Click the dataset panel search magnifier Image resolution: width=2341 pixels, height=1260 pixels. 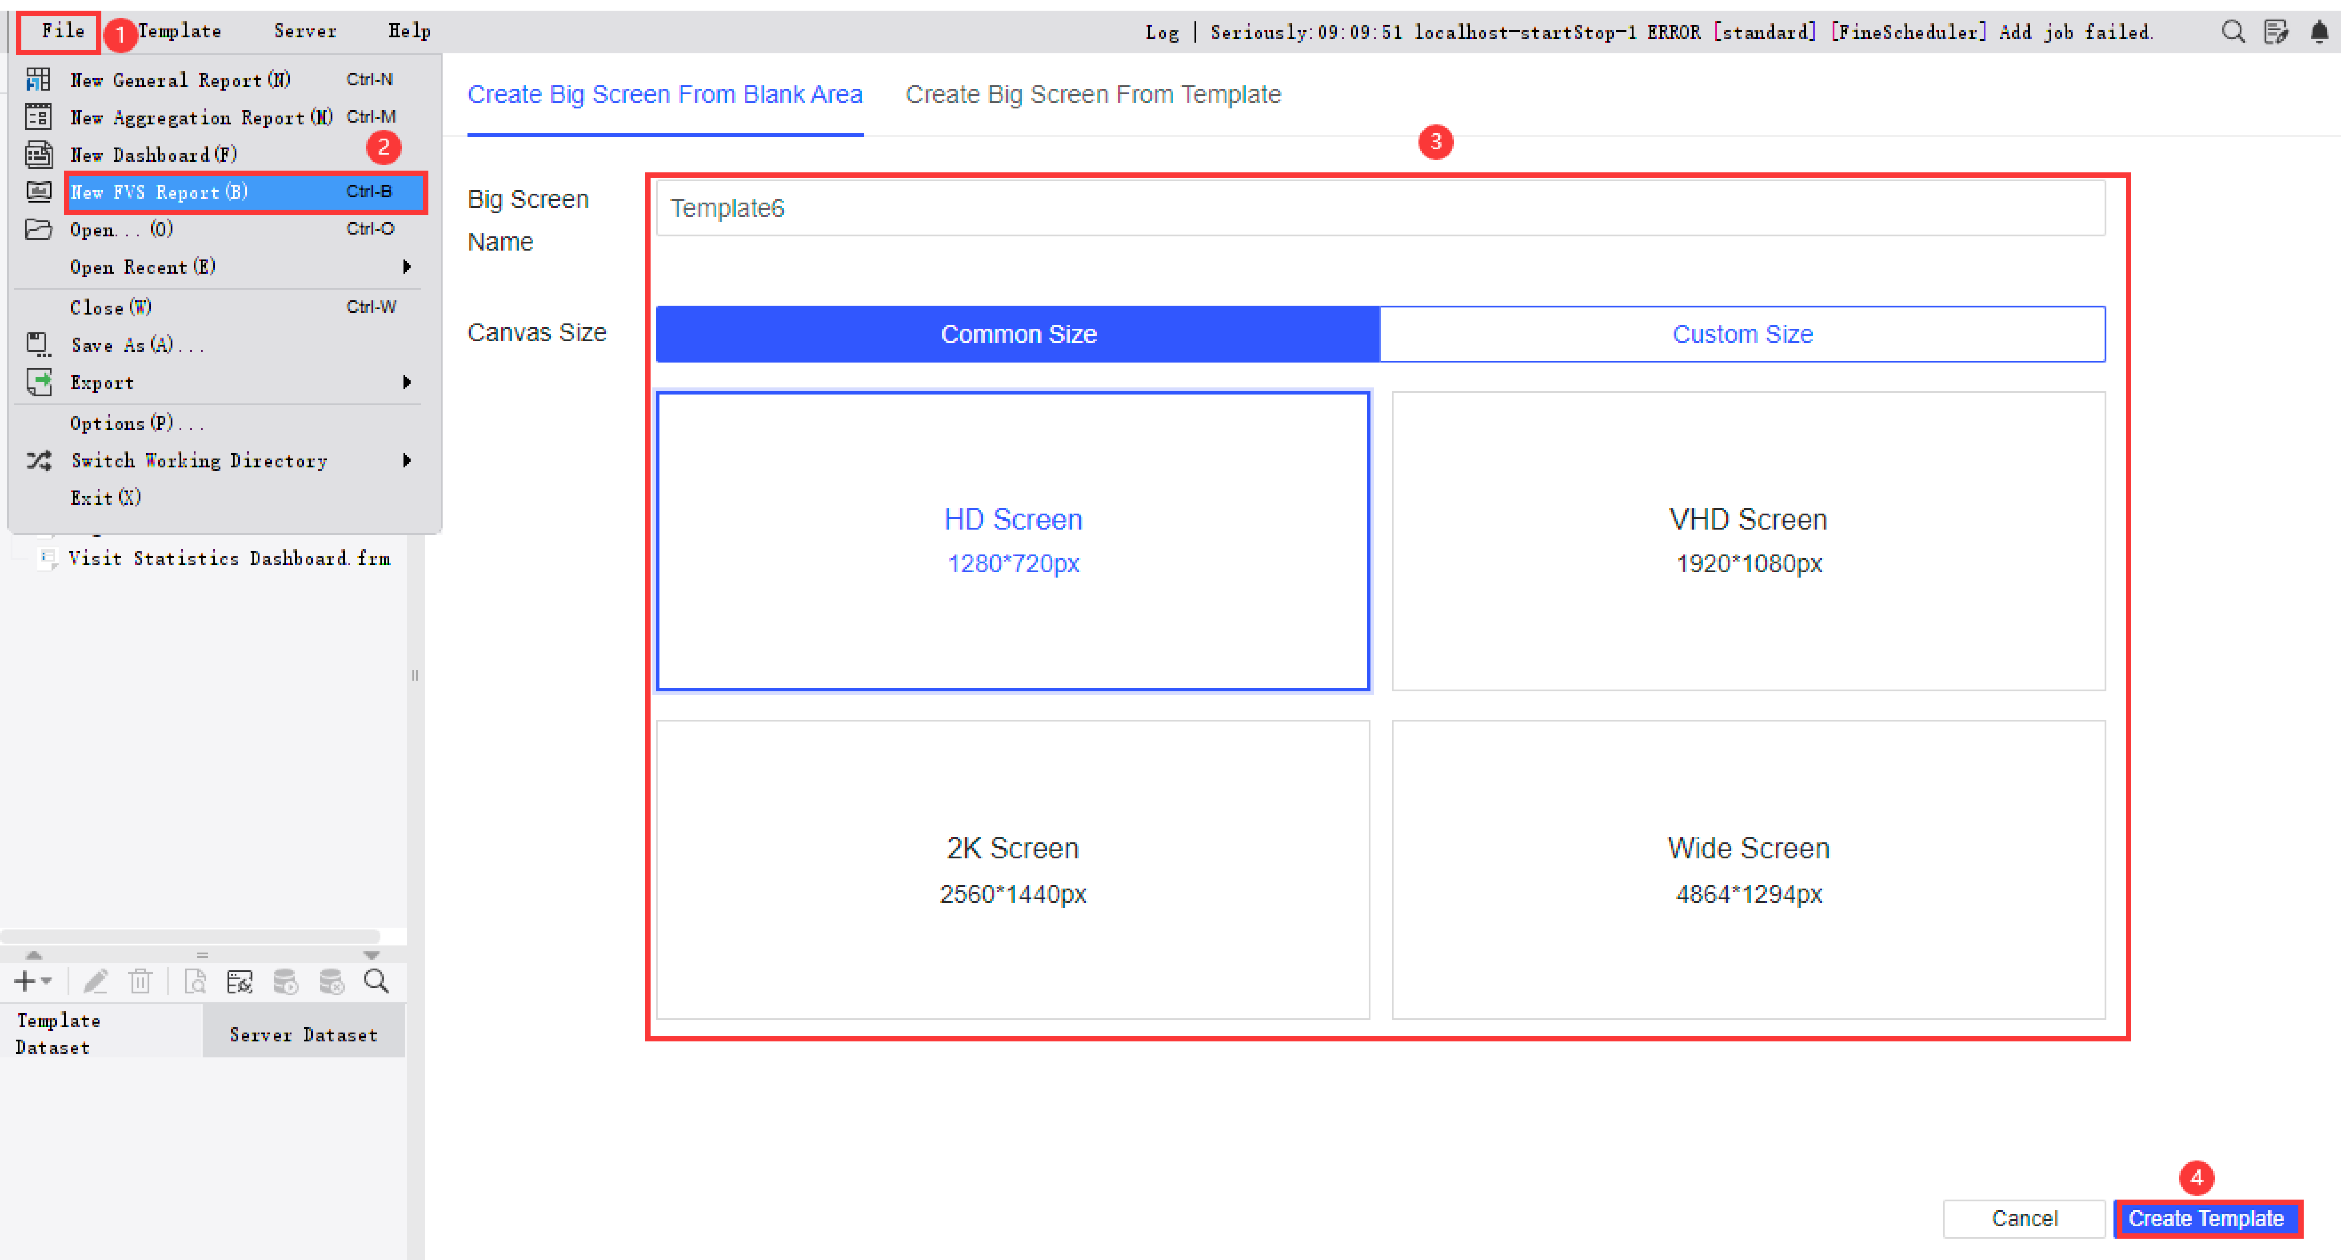[x=376, y=982]
